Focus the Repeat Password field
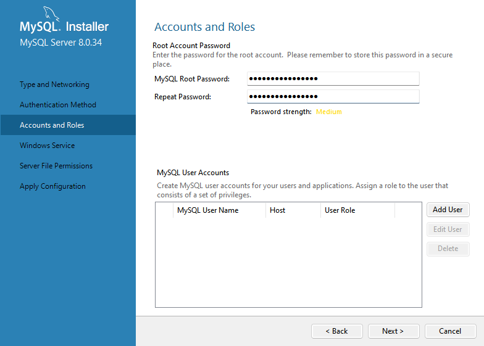Image resolution: width=484 pixels, height=346 pixels. coord(333,96)
